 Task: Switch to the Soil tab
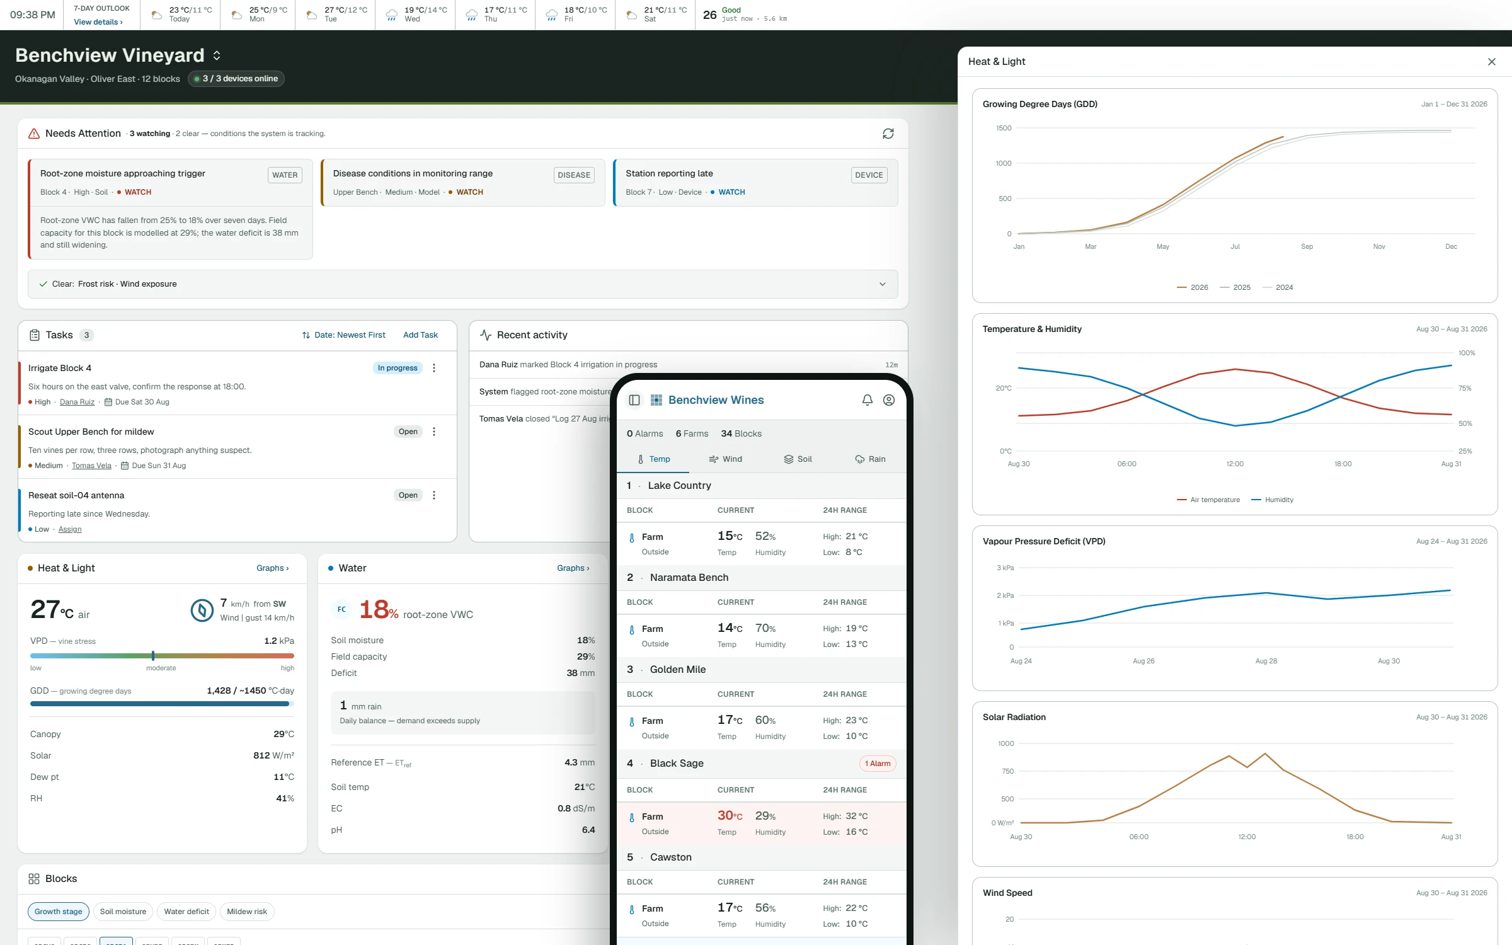coord(798,459)
